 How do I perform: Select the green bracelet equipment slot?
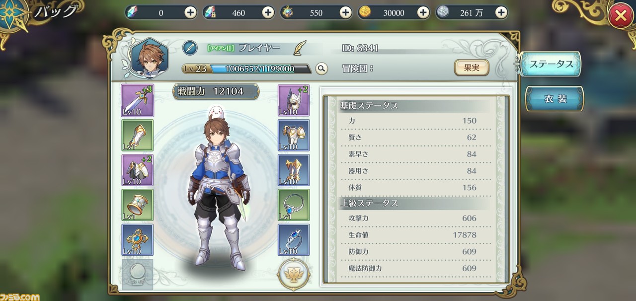coord(137,205)
